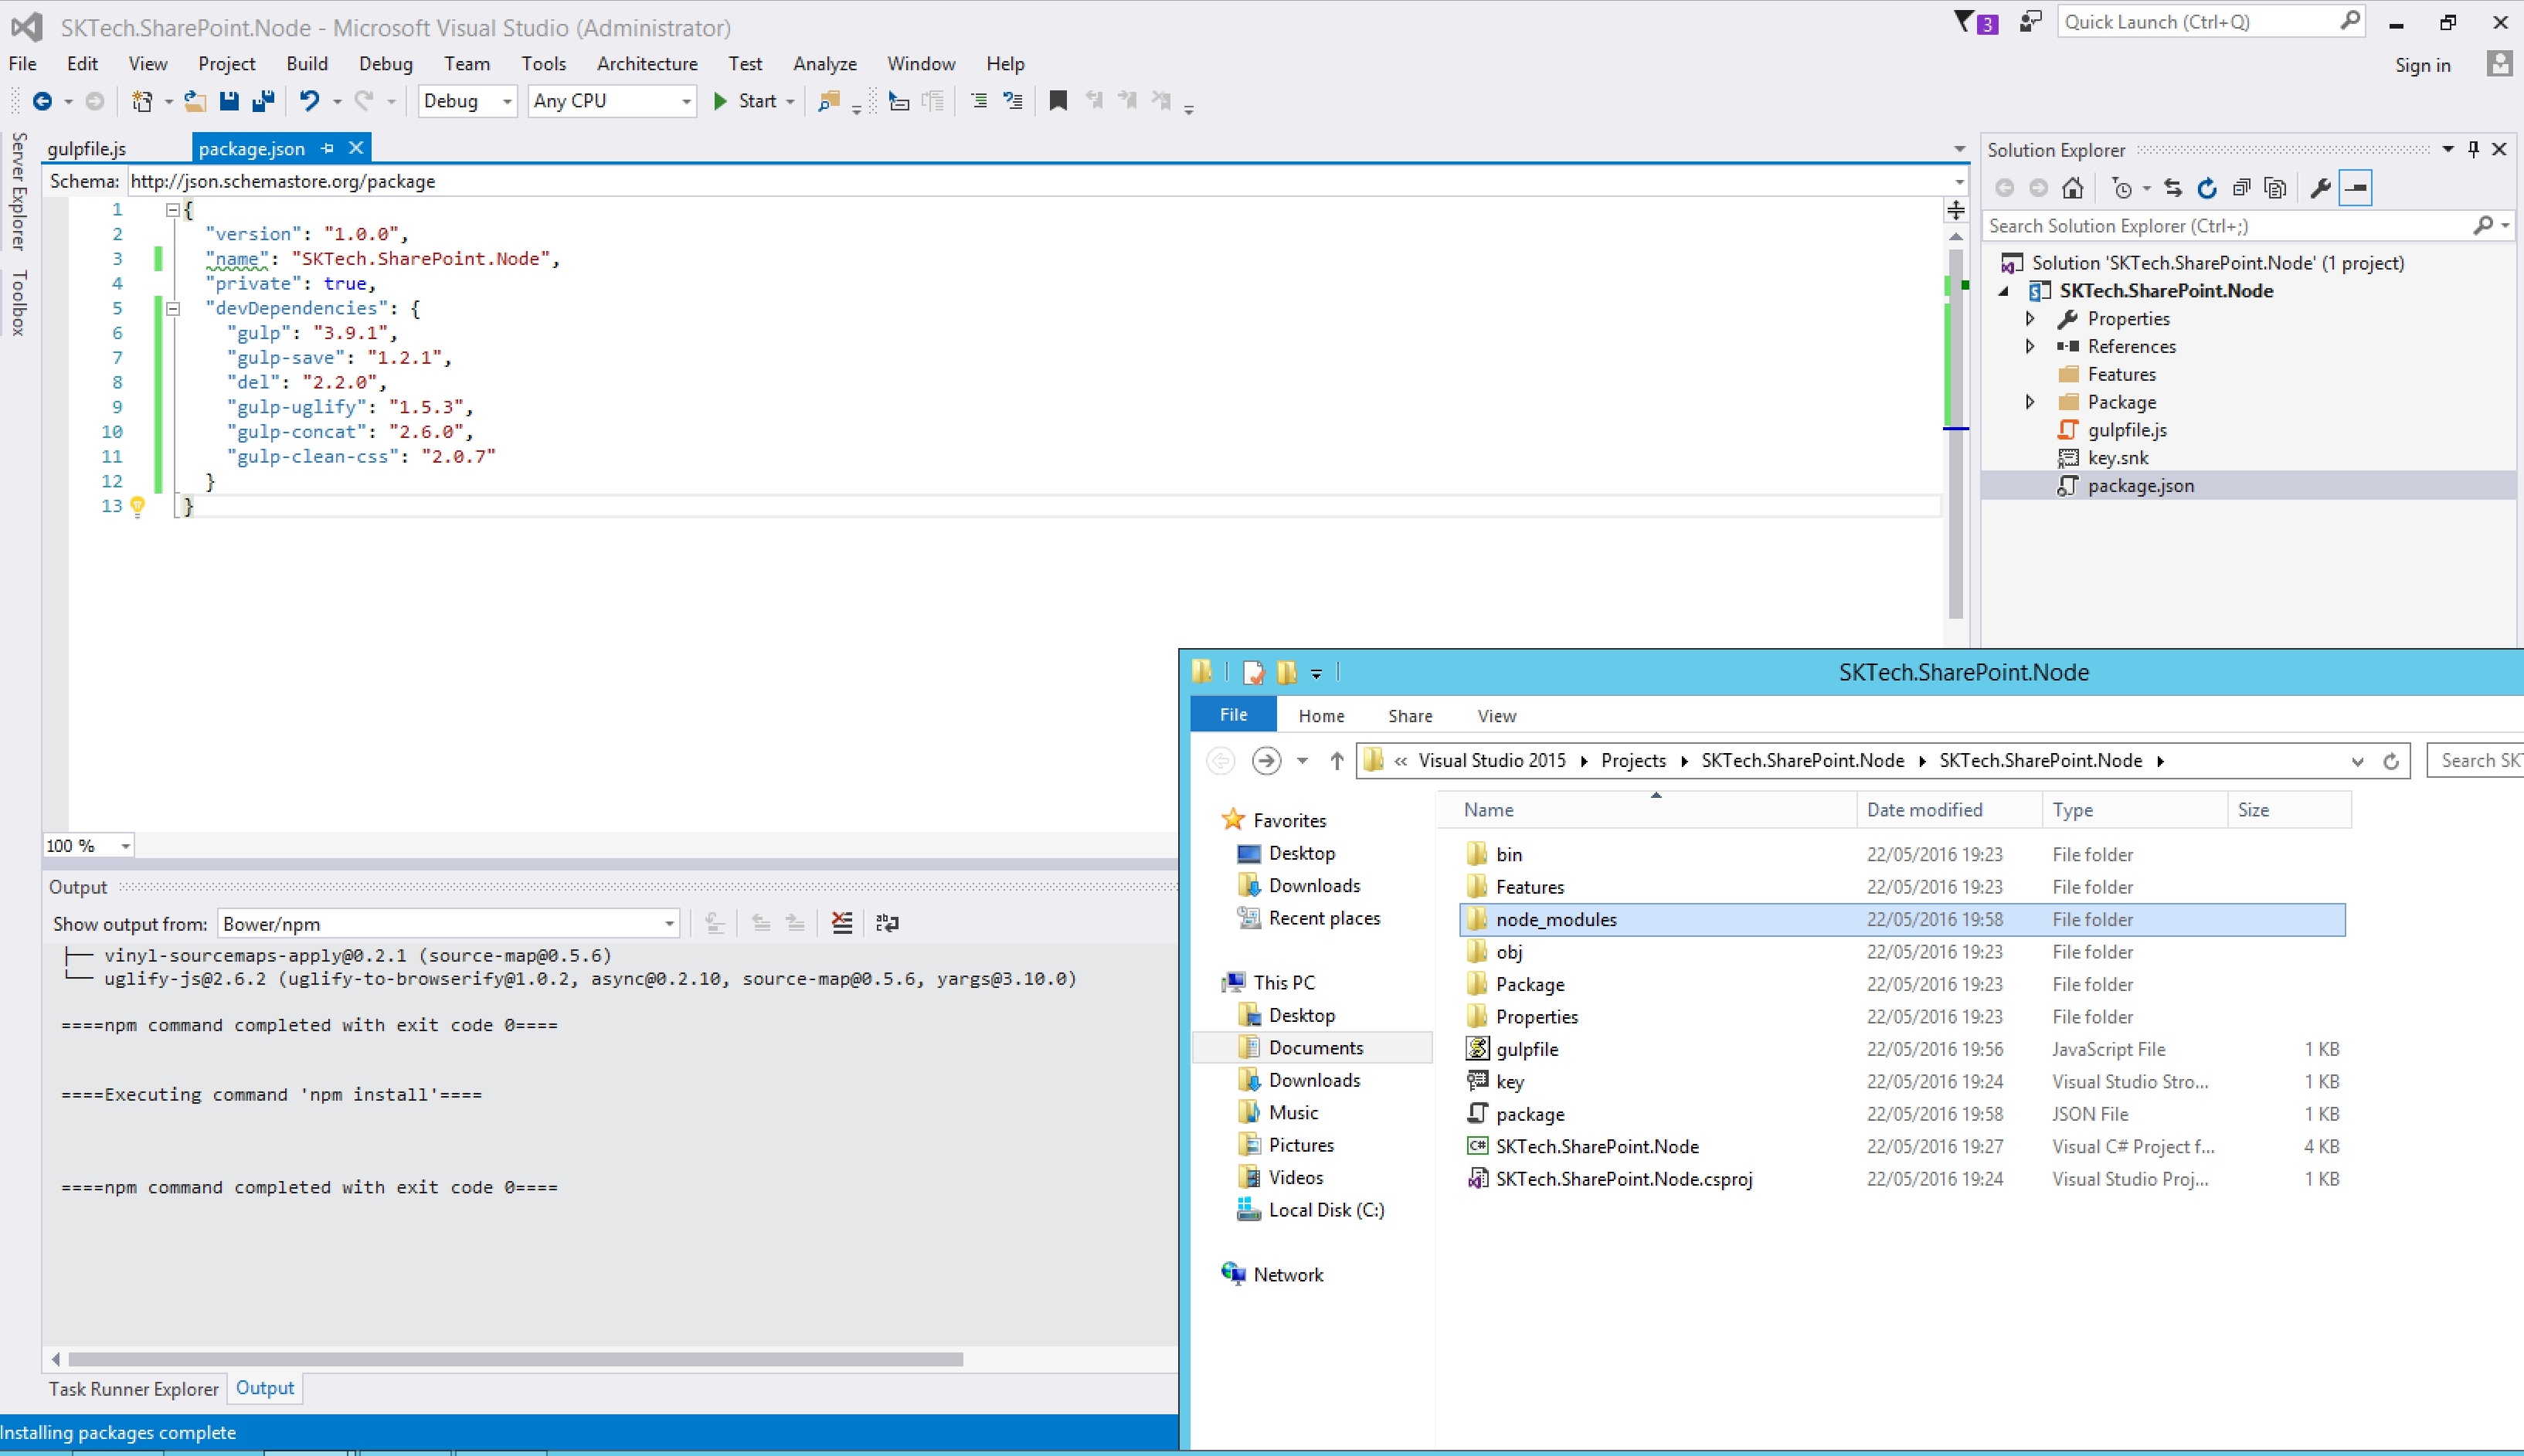Open the Build menu

pos(307,64)
